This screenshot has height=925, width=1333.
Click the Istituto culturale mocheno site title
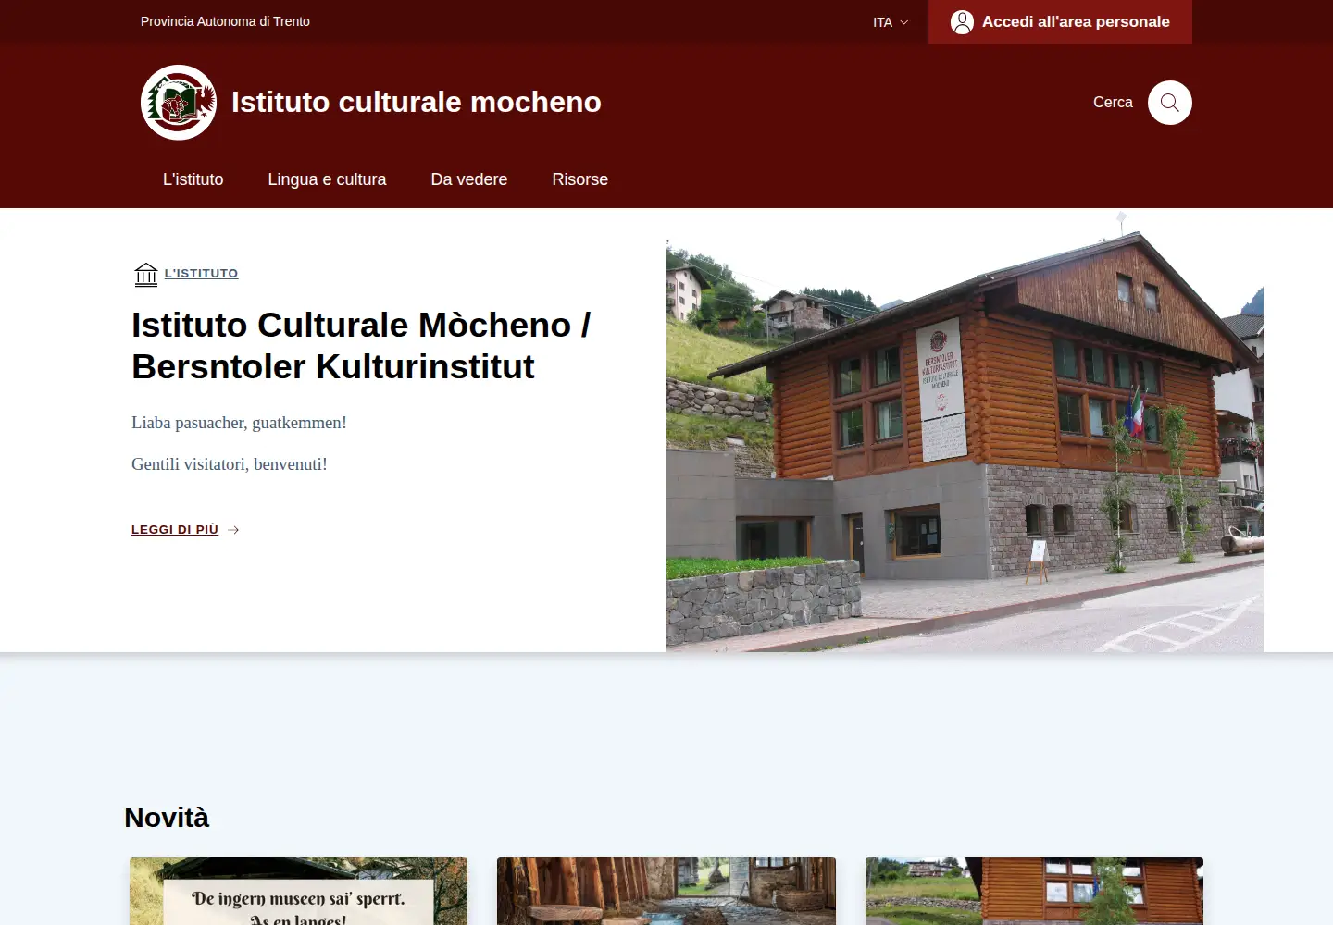point(417,102)
